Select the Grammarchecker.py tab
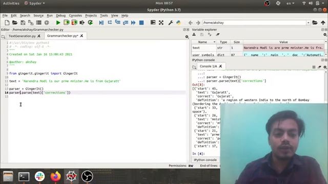The image size is (328, 184). 63,36
